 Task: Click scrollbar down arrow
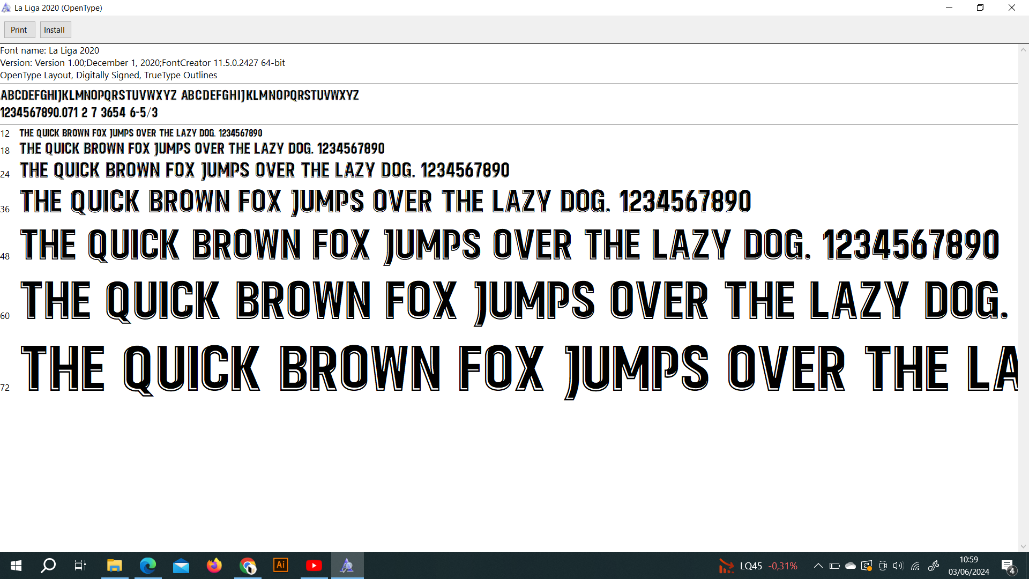click(1023, 547)
